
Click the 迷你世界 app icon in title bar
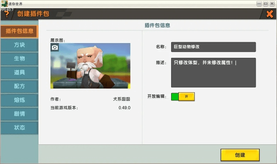4,3
